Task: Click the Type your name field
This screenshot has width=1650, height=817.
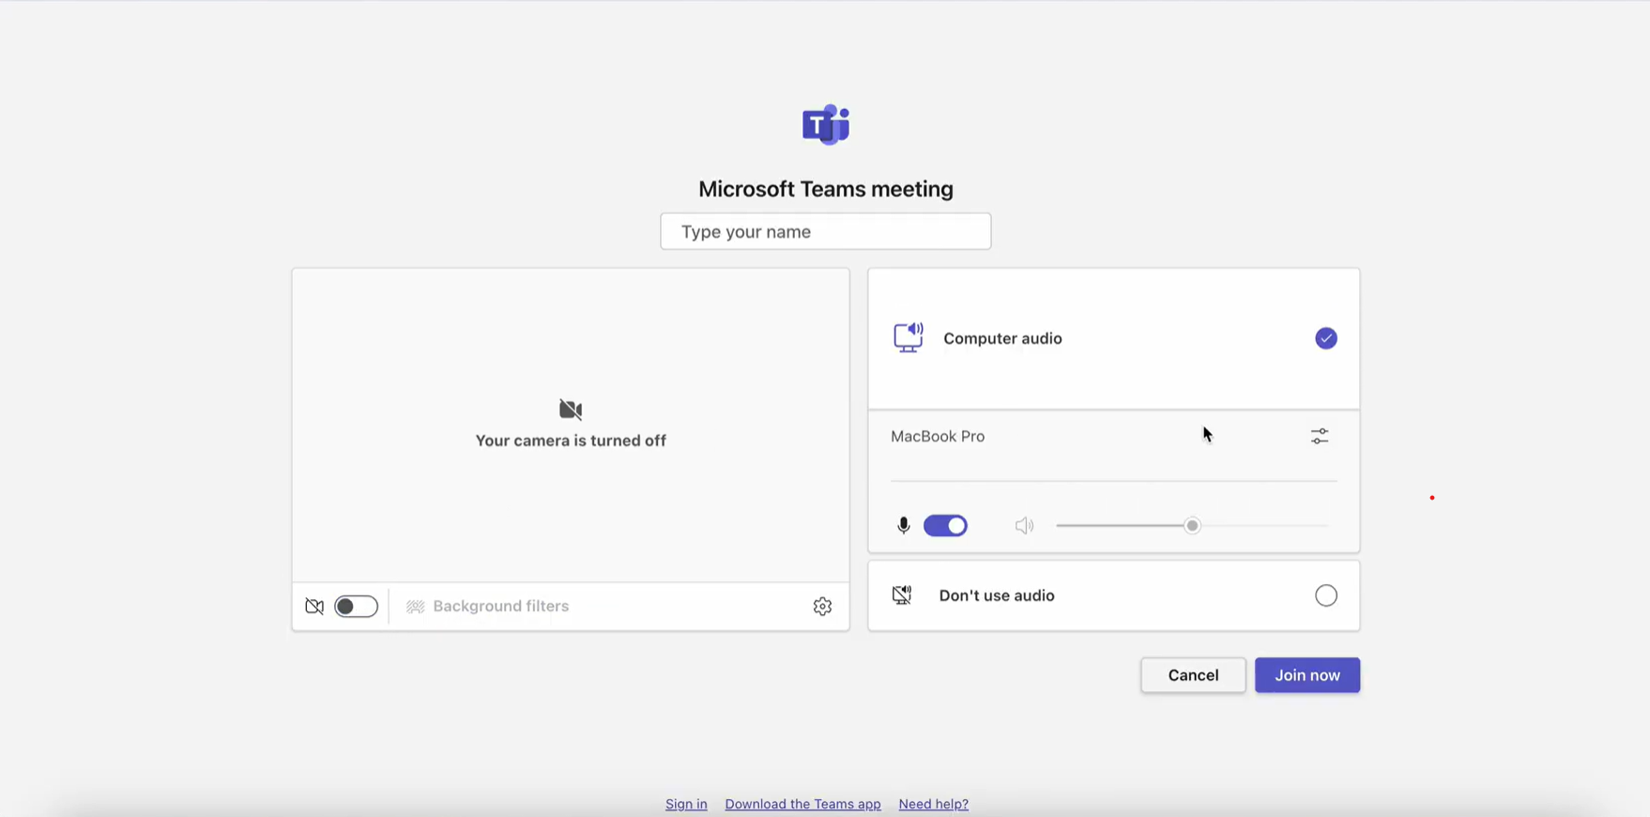Action: [825, 232]
